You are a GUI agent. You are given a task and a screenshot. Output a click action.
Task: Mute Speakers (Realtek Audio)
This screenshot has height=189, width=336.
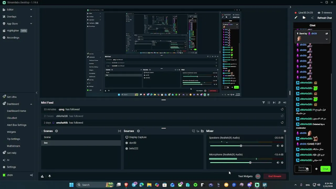[x=278, y=146]
